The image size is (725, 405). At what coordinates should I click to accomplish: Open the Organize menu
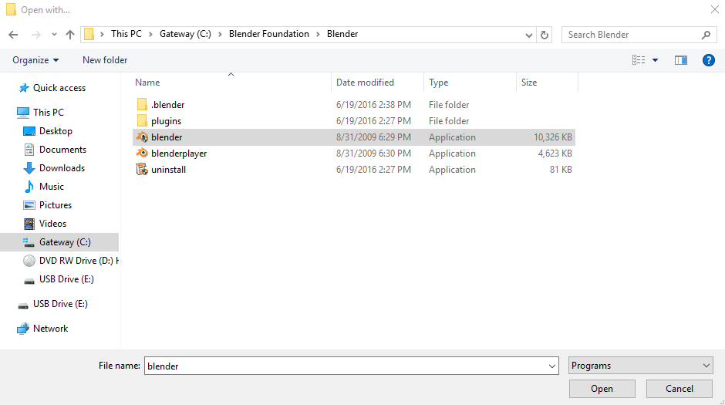point(35,60)
